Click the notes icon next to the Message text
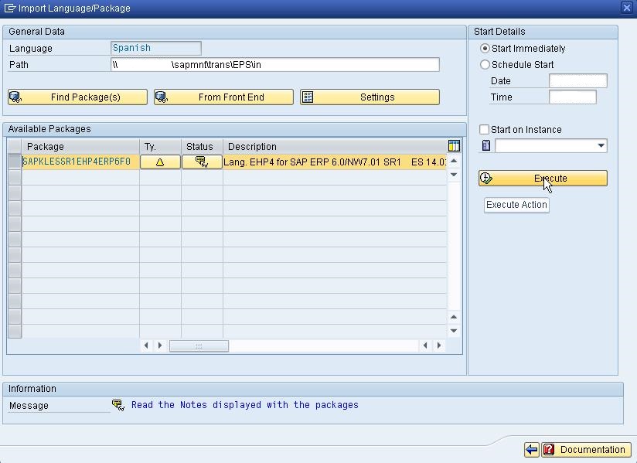637x463 pixels. 118,404
